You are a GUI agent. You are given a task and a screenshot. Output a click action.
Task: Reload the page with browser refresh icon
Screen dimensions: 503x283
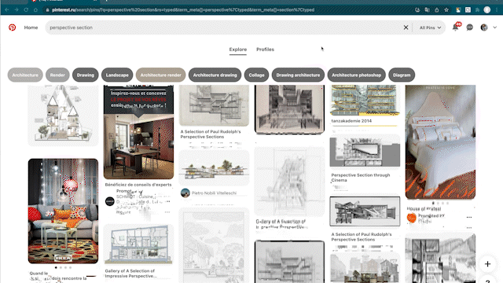(x=26, y=10)
